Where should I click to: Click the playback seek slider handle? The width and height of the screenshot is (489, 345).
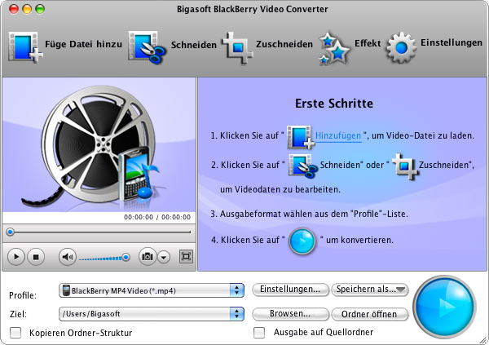pyautogui.click(x=11, y=232)
